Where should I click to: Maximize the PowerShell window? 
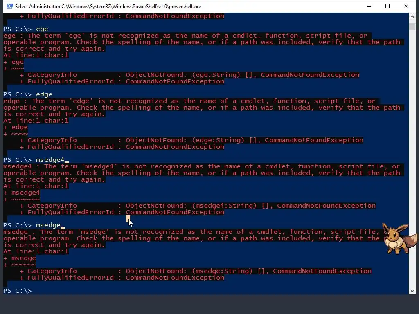pos(387,6)
